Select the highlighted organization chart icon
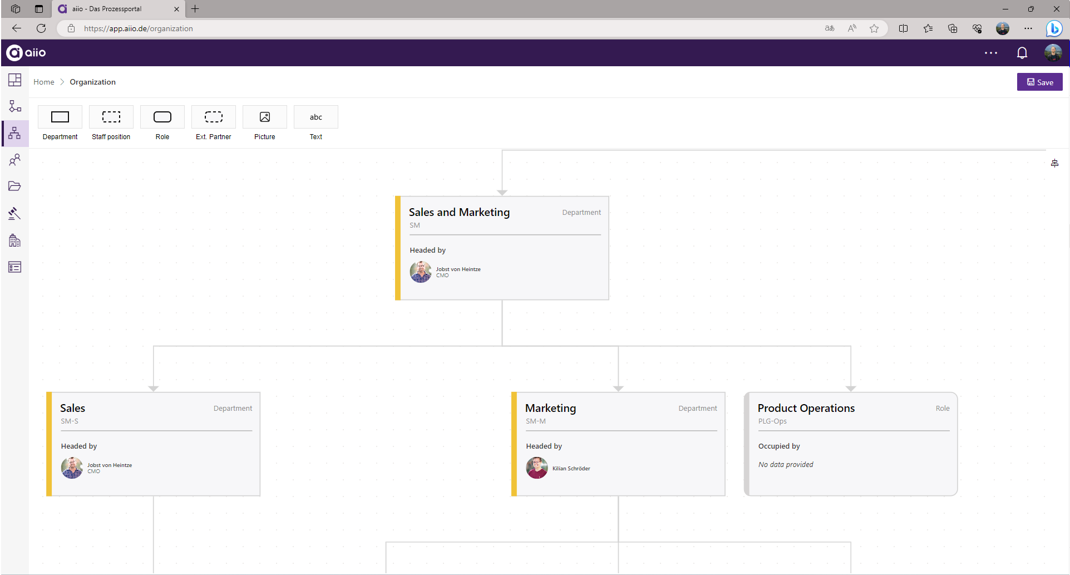This screenshot has height=575, width=1070. [x=14, y=133]
